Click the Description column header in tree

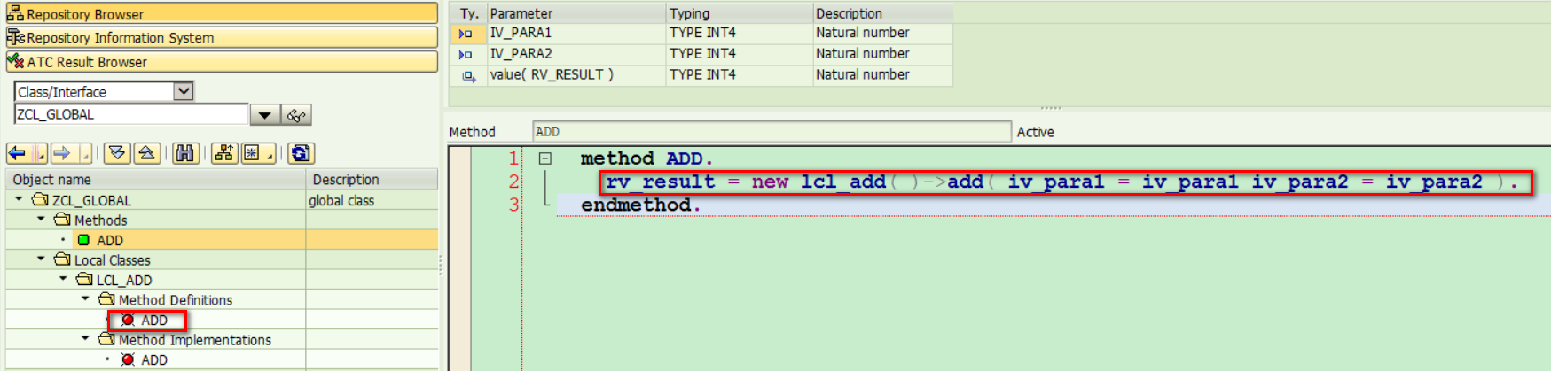372,179
